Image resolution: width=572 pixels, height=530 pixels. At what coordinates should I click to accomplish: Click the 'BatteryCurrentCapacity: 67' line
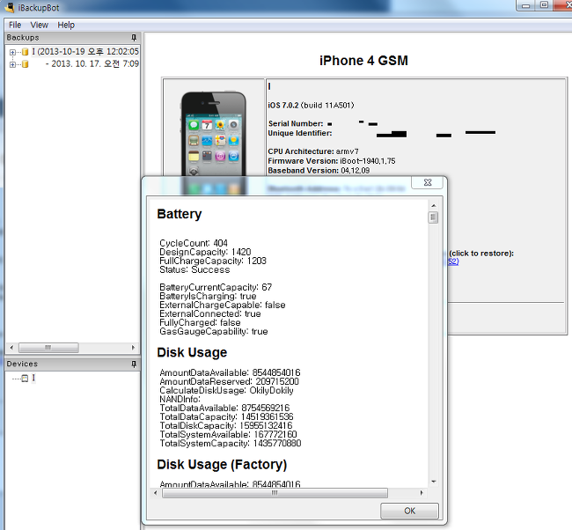[x=216, y=287]
